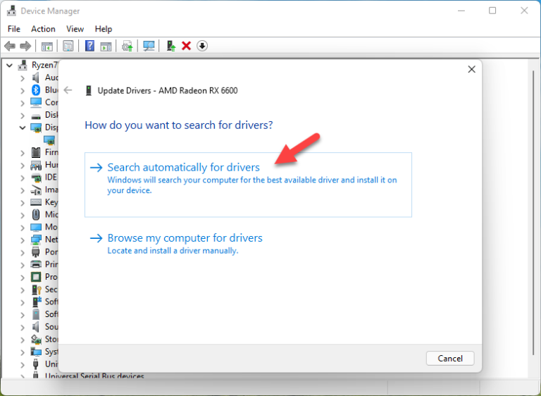Toggle the Show/Hide Action Pane toolbar icon
The height and width of the screenshot is (396, 541).
[x=106, y=46]
